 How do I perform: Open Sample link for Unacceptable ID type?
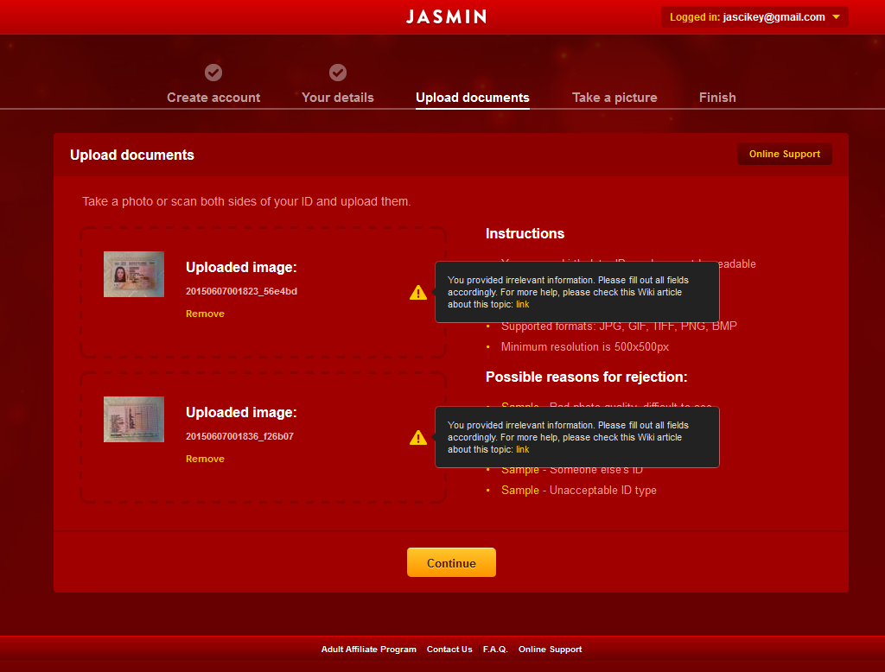pyautogui.click(x=519, y=491)
